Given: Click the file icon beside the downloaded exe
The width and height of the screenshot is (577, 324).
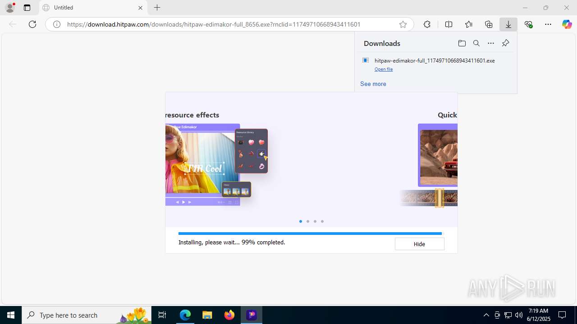Looking at the screenshot, I should 366,60.
